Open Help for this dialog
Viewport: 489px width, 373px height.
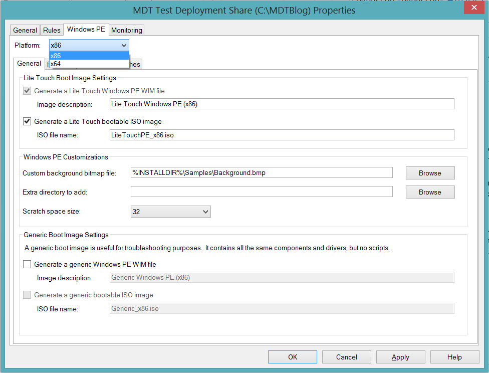pos(454,357)
